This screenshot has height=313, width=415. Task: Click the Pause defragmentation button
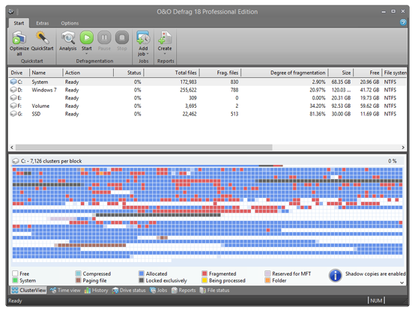[x=104, y=37]
